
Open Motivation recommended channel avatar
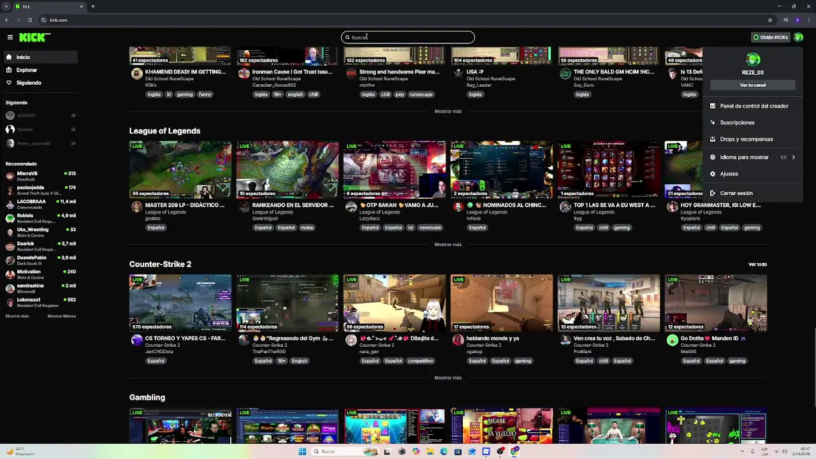pyautogui.click(x=10, y=274)
